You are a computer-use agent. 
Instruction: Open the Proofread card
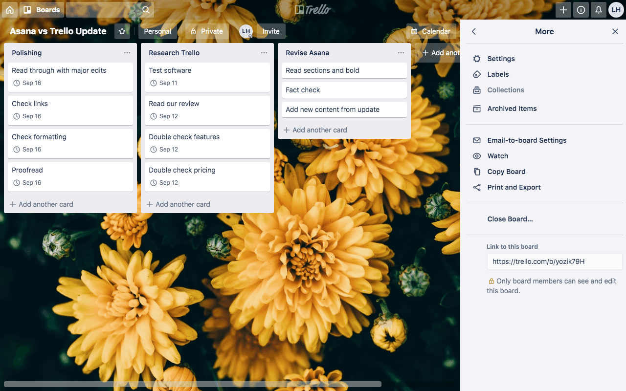click(x=70, y=176)
